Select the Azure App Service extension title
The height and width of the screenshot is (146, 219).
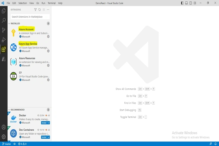28,44
